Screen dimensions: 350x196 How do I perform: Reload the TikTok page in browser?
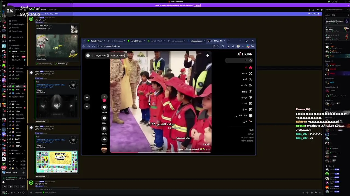pyautogui.click(x=93, y=46)
